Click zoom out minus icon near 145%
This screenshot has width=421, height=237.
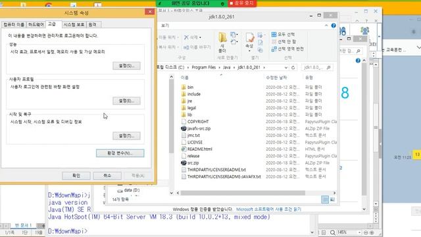click(366, 232)
